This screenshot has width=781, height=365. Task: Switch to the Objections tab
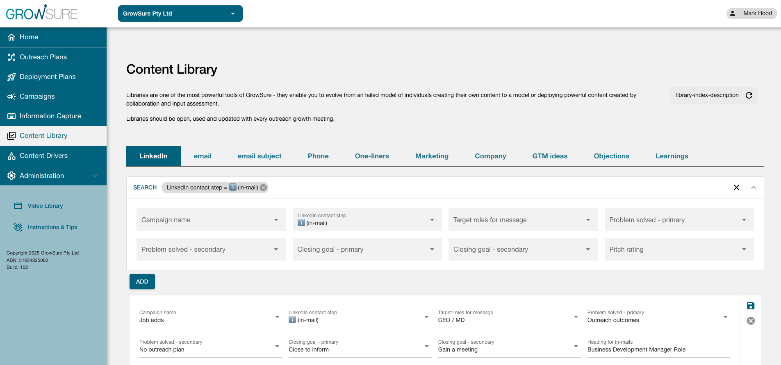[x=611, y=156]
